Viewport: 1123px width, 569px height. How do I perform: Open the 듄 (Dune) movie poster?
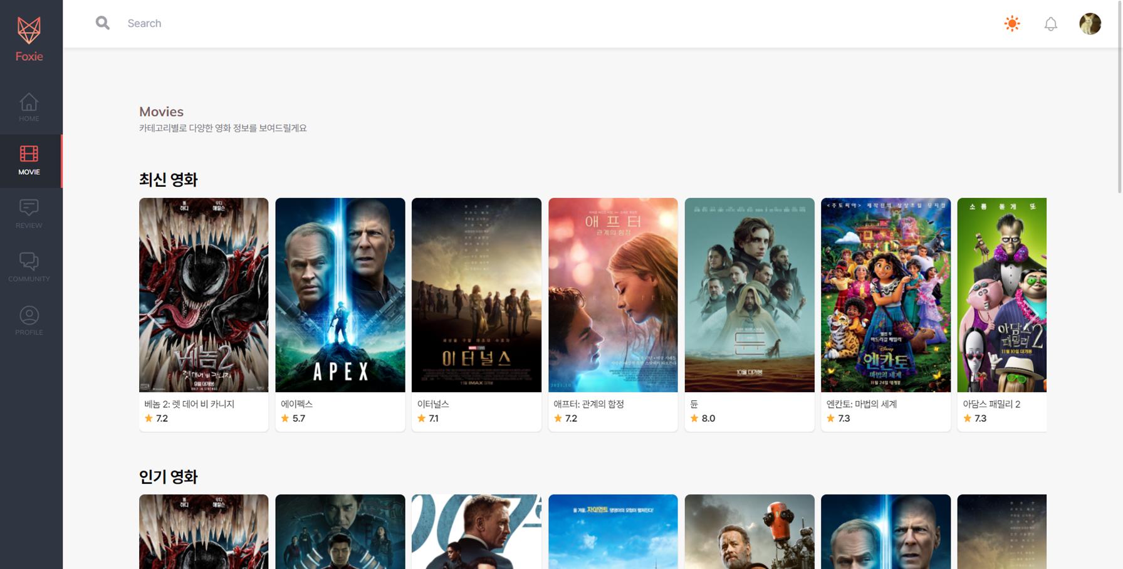coord(750,295)
